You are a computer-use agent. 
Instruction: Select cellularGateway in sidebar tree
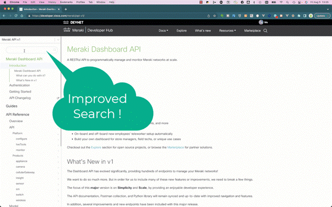(x=25, y=172)
